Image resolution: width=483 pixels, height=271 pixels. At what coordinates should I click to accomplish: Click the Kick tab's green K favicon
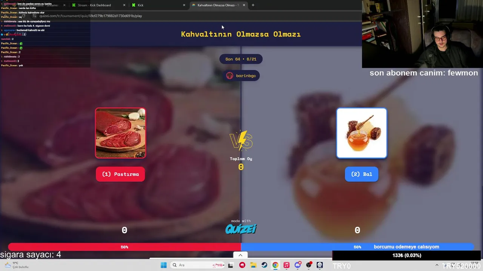(x=134, y=5)
